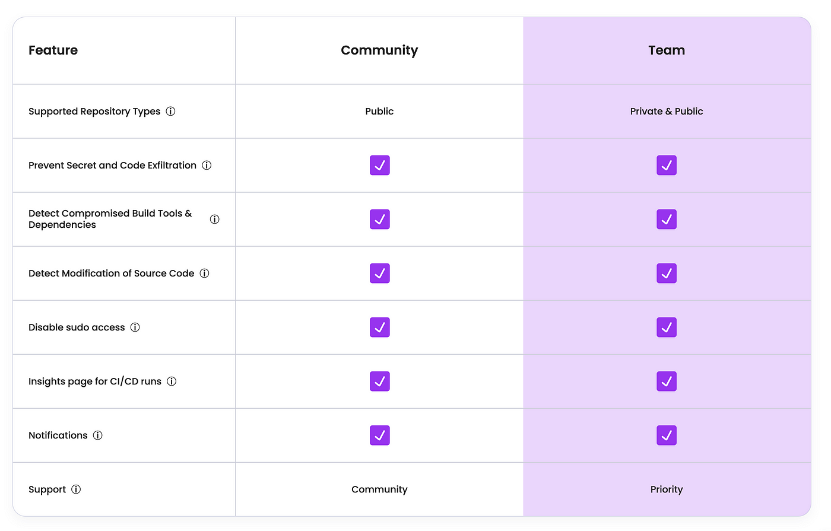Click the Feature column header
The image size is (831, 531).
(53, 50)
